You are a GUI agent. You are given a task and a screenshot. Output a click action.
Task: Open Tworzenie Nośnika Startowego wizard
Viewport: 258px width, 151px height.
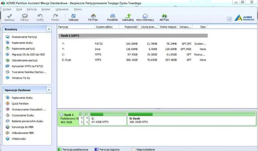coord(29,72)
